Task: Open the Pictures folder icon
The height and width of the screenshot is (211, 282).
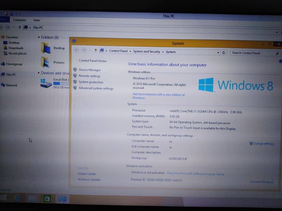Action: [45, 62]
